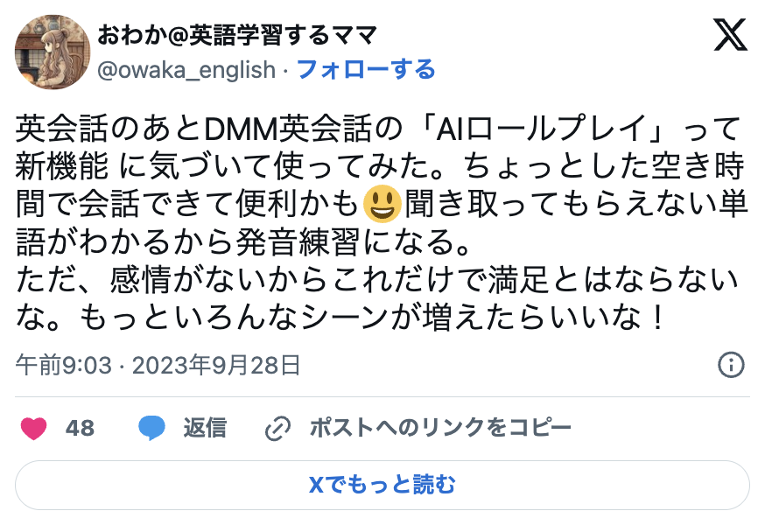765x532 pixels.
Task: Click tweet line mentioning AIロールプレイ
Action: (379, 129)
